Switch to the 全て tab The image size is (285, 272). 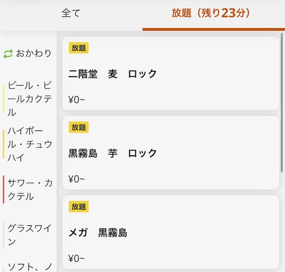pos(71,13)
